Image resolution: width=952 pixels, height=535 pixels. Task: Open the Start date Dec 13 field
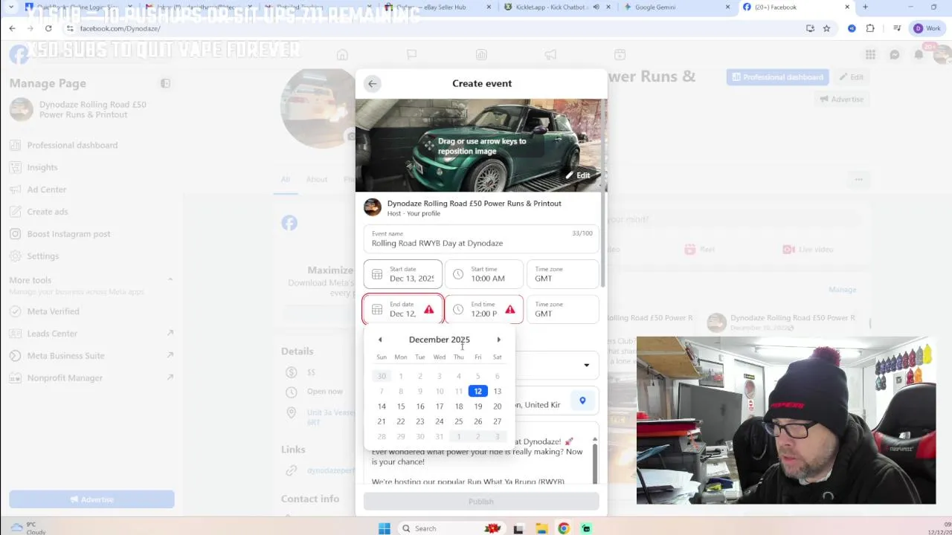[x=402, y=274]
